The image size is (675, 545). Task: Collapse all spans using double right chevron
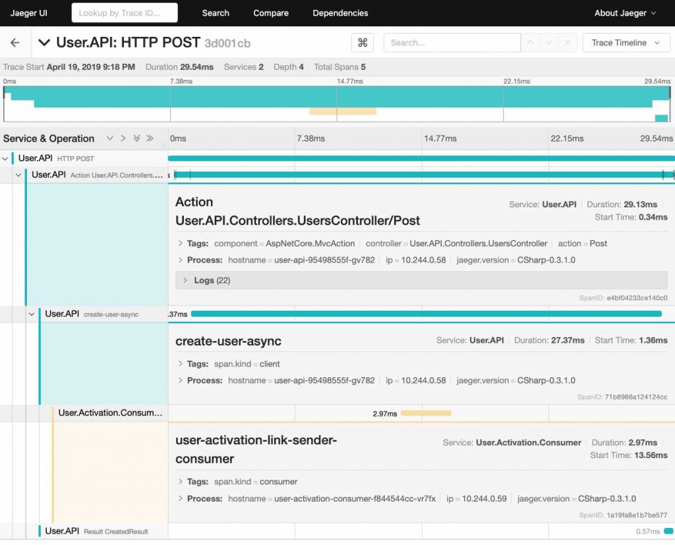(150, 138)
